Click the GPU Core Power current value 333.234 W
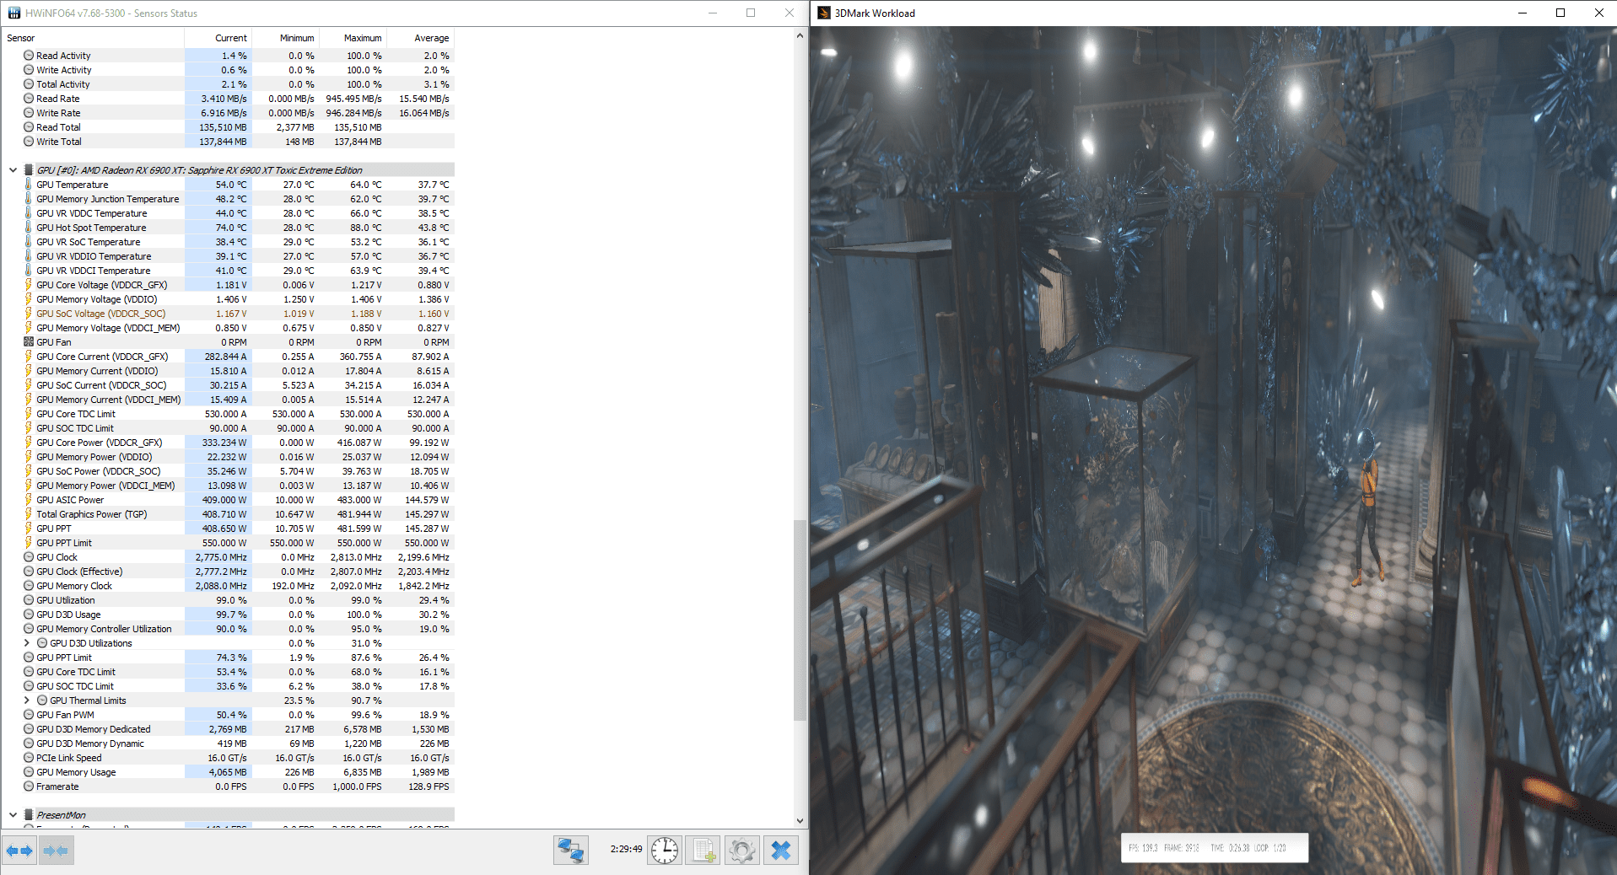 224,443
